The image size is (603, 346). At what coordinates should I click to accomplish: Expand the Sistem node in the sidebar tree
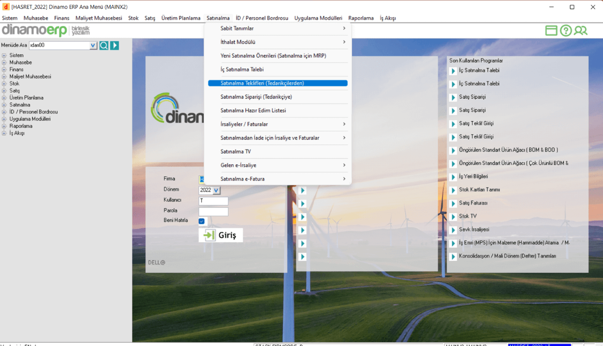click(4, 55)
